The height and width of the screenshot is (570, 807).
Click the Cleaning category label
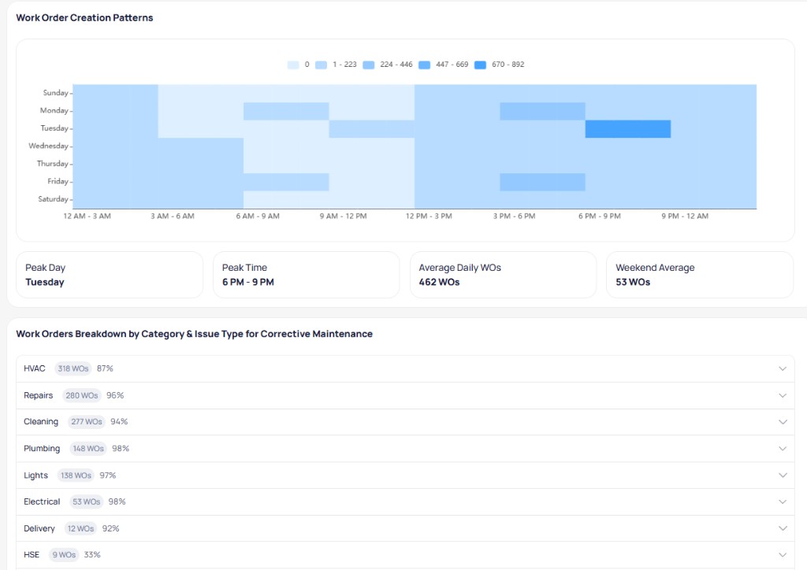click(41, 421)
